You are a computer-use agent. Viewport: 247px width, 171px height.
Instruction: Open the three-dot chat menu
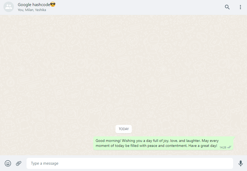pyautogui.click(x=240, y=7)
